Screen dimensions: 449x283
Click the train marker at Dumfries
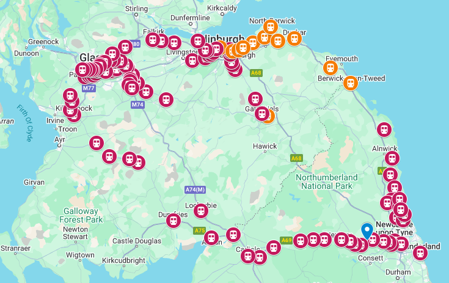pos(173,221)
